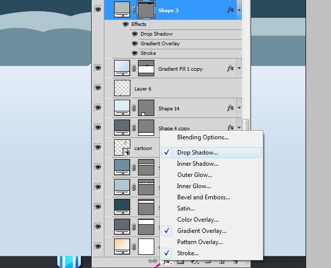Click the fx icon on Shape 3 layer
The height and width of the screenshot is (268, 331).
tap(231, 10)
